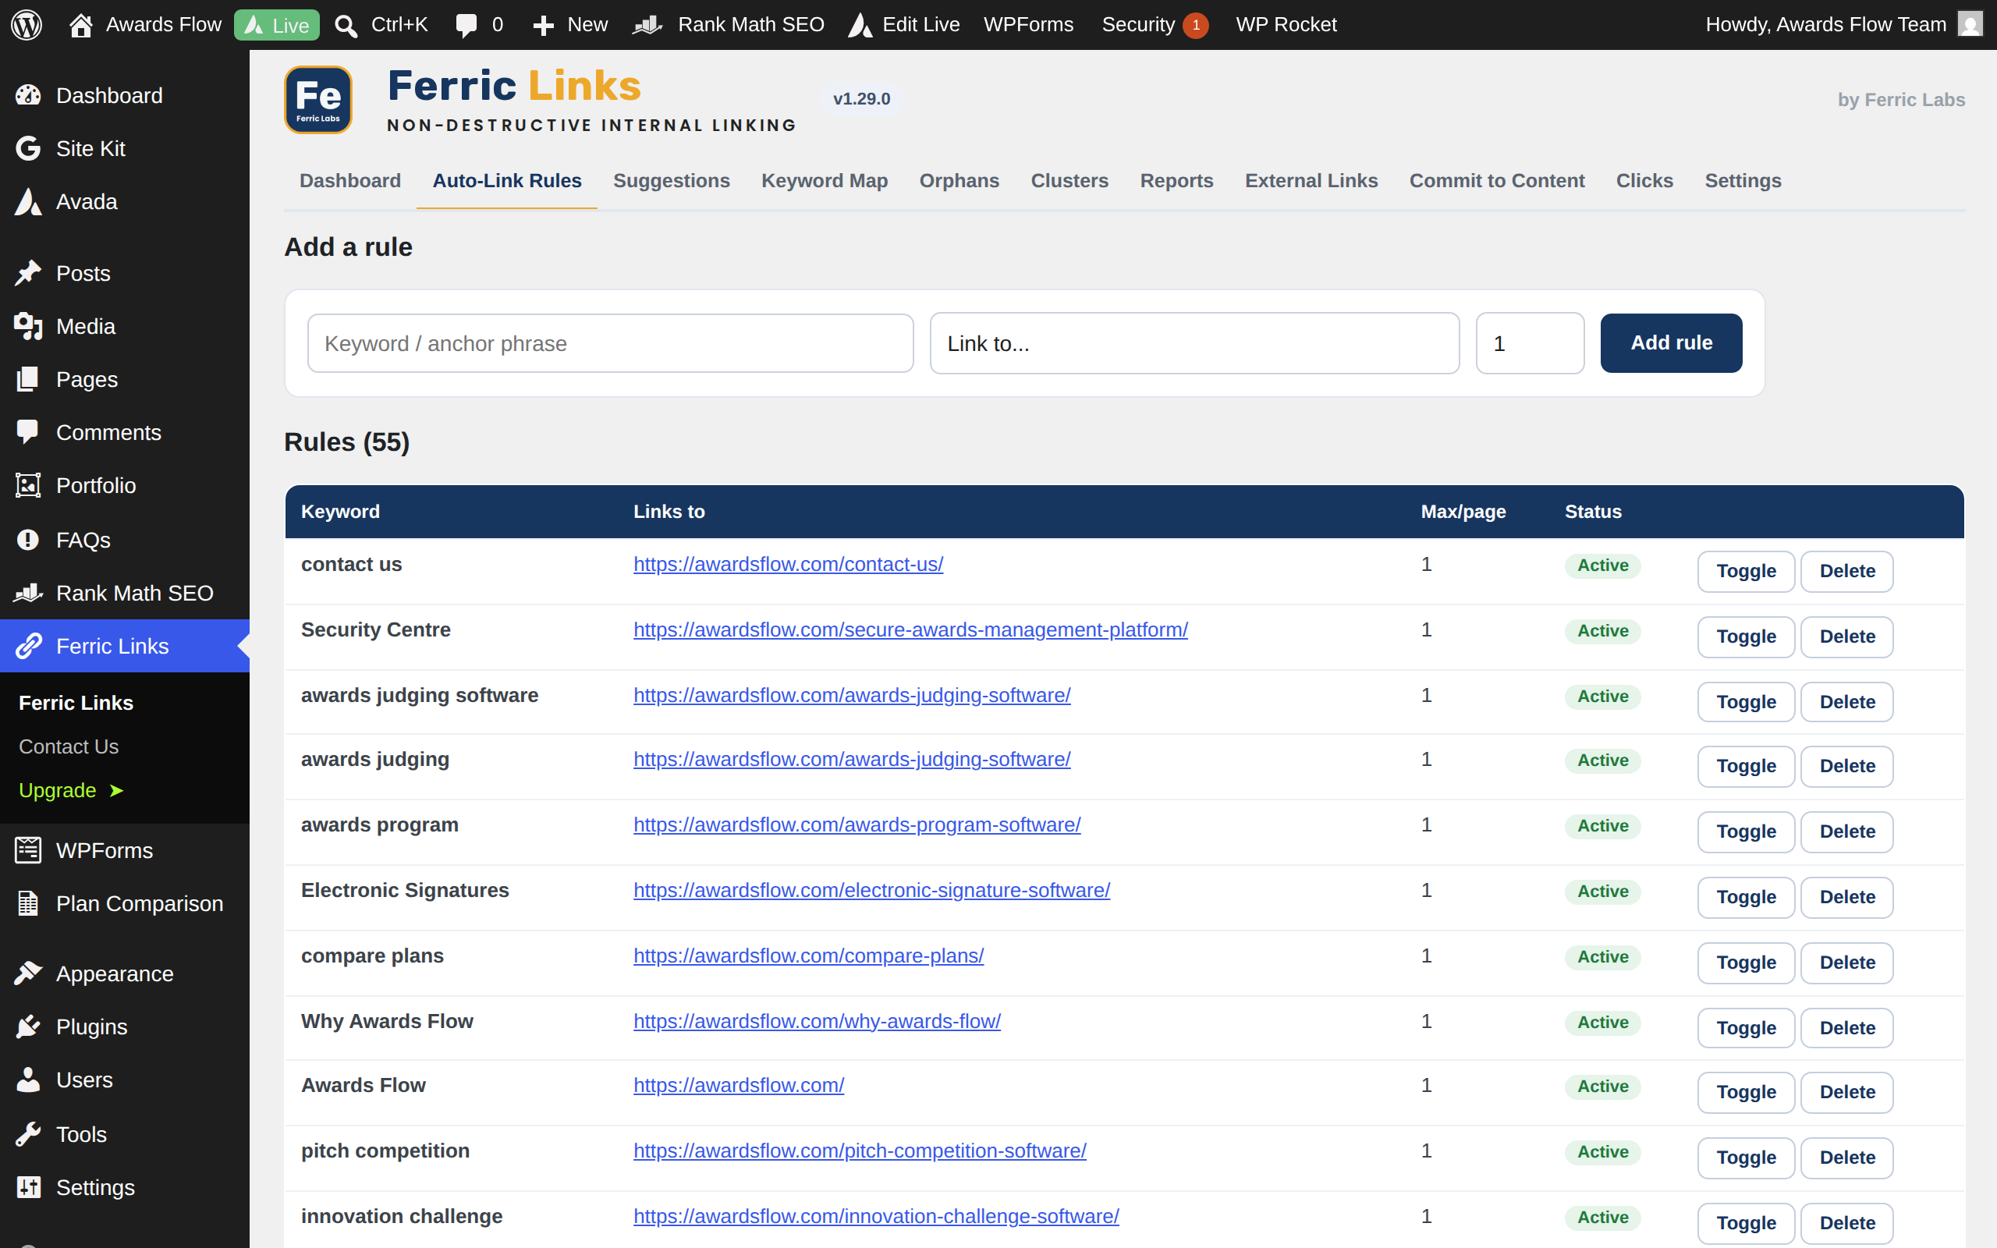The height and width of the screenshot is (1248, 1997).
Task: Click the max per page number field
Action: [x=1530, y=343]
